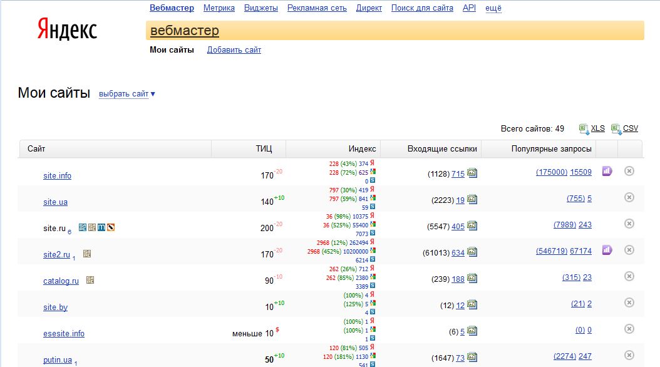Open Рекламная сеть in the top navigation
Screen dimensions: 660x367
[x=317, y=8]
